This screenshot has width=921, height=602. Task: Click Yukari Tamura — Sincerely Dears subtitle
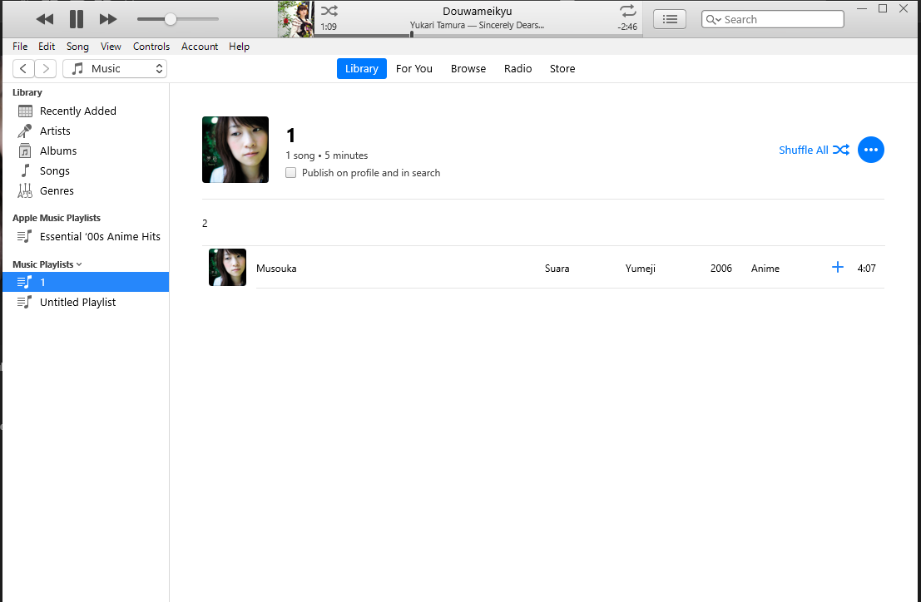click(477, 25)
